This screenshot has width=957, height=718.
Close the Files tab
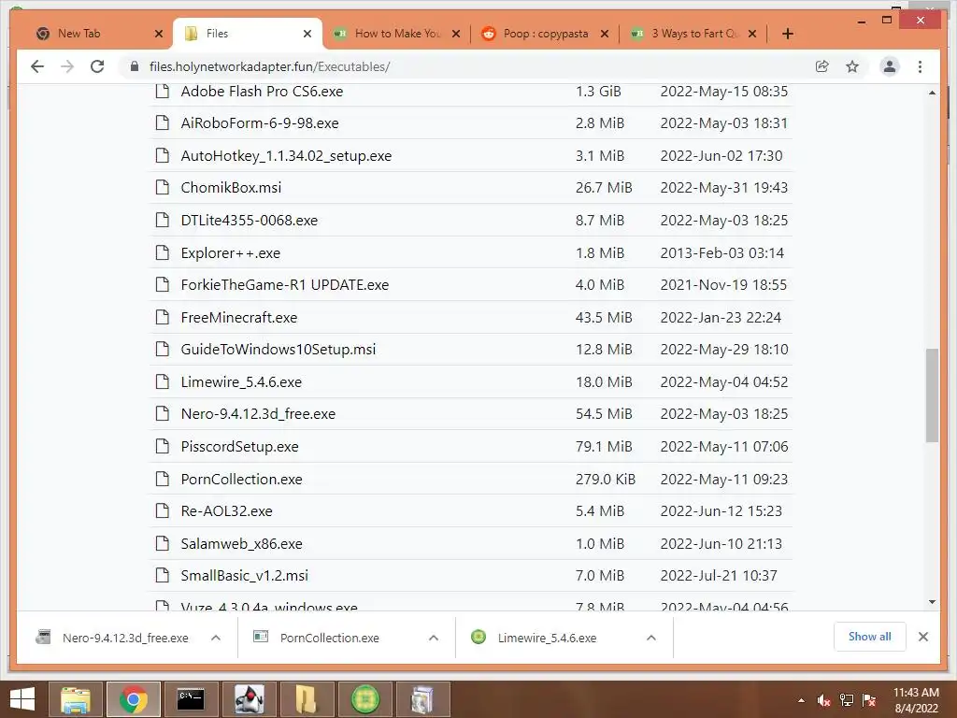point(307,34)
